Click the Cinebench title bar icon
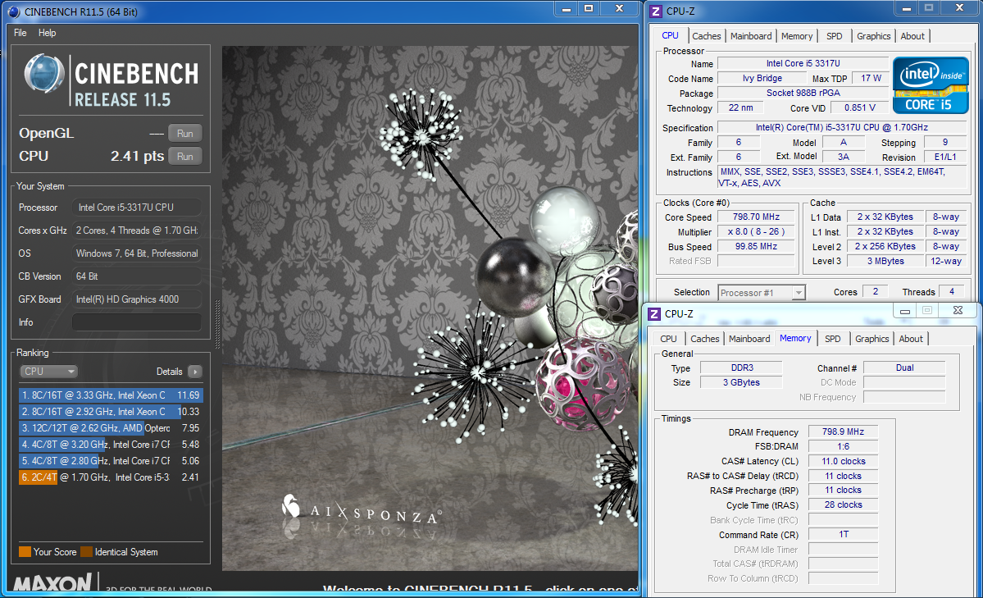This screenshot has height=598, width=983. [14, 12]
